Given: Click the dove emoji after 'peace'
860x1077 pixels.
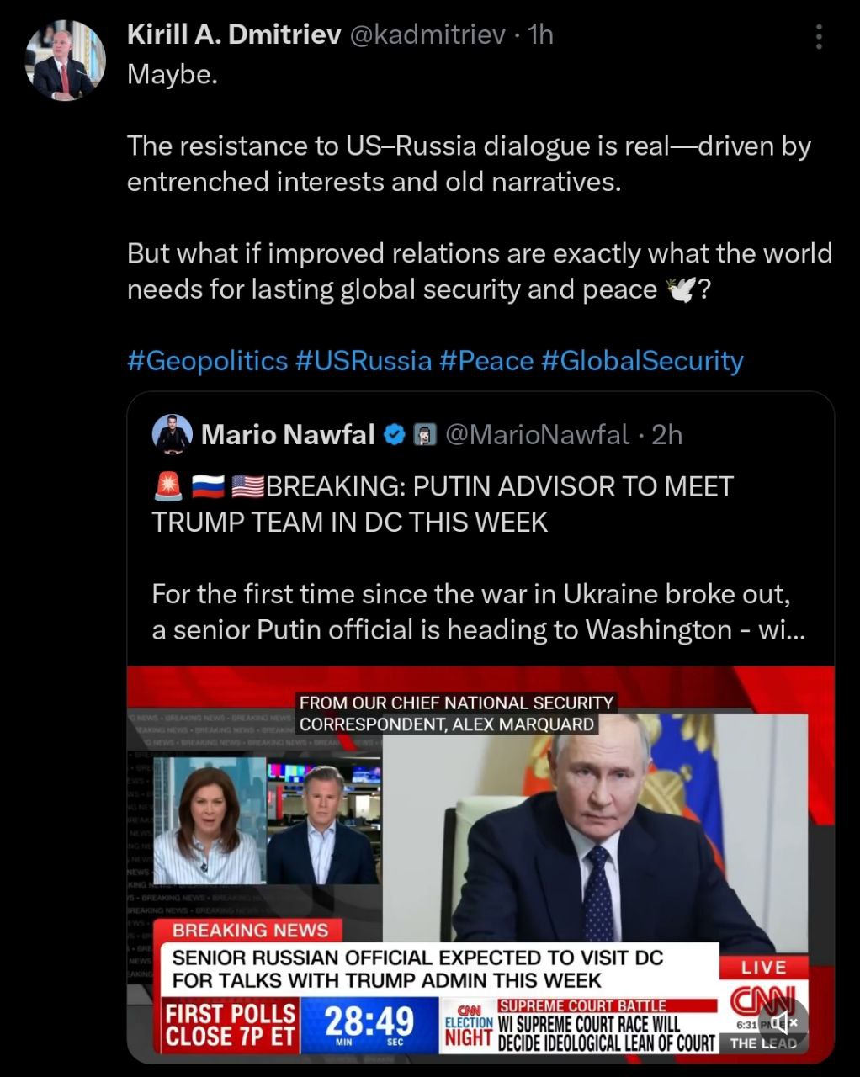Looking at the screenshot, I should [x=681, y=290].
